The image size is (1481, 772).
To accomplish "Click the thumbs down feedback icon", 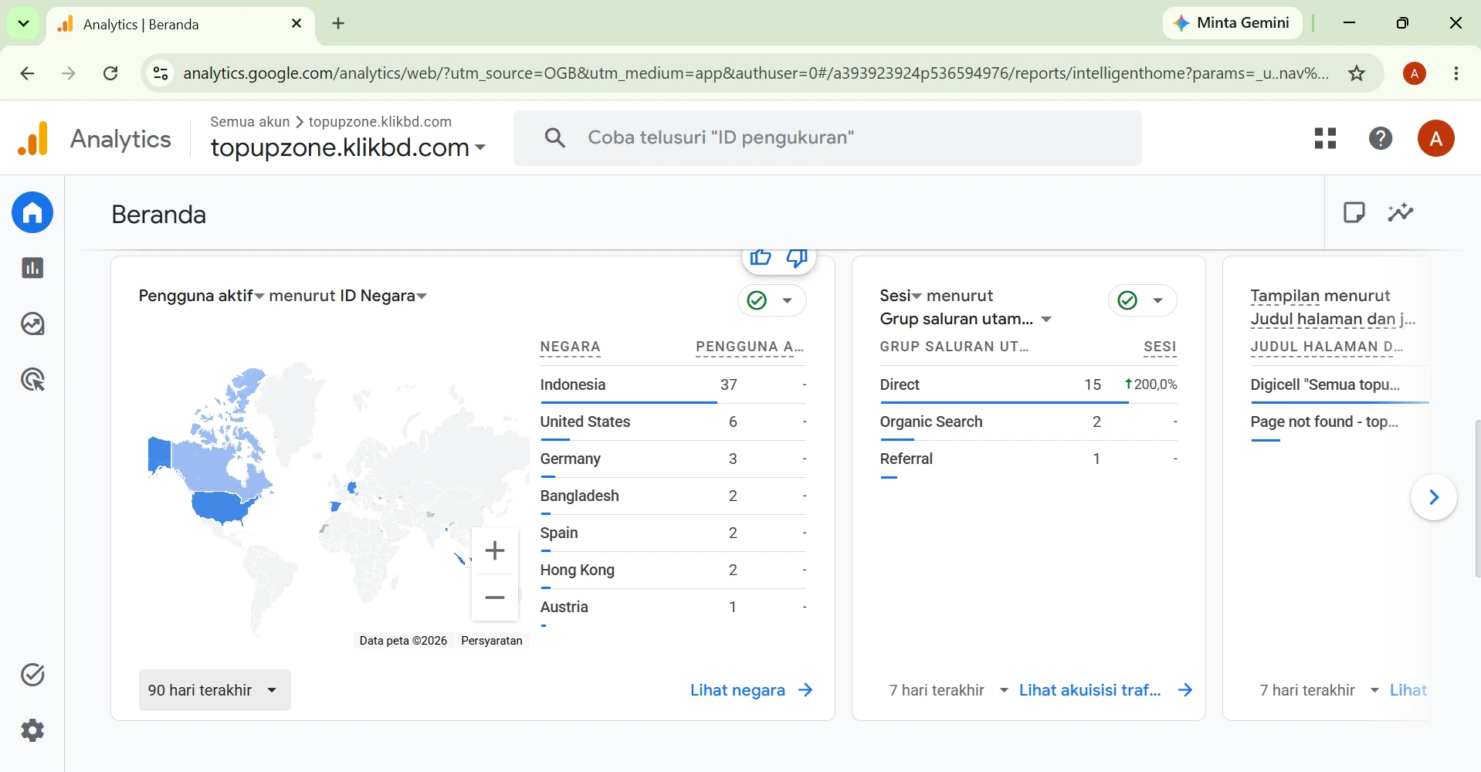I will 797,257.
